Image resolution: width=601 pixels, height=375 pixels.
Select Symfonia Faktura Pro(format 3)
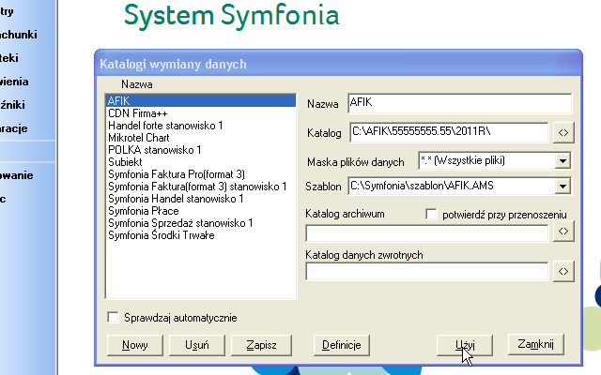tap(201, 174)
